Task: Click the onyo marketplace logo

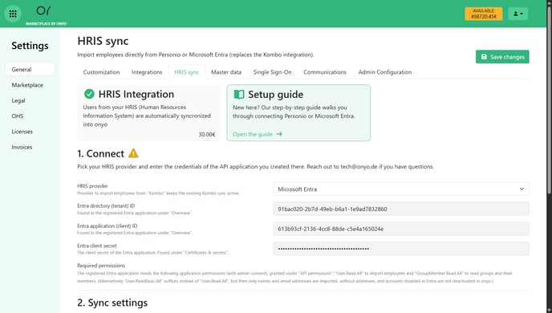Action: tap(46, 15)
